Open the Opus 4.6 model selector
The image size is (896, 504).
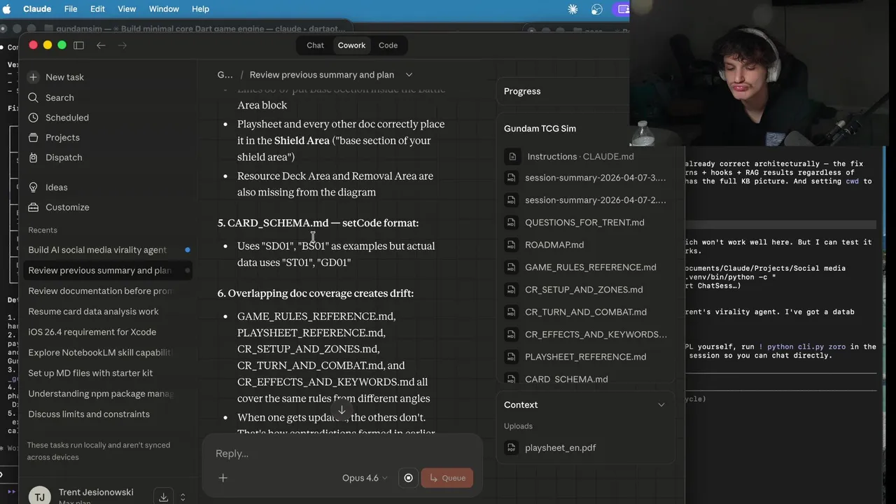[364, 478]
